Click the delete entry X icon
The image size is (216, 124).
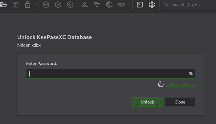tap(70, 5)
